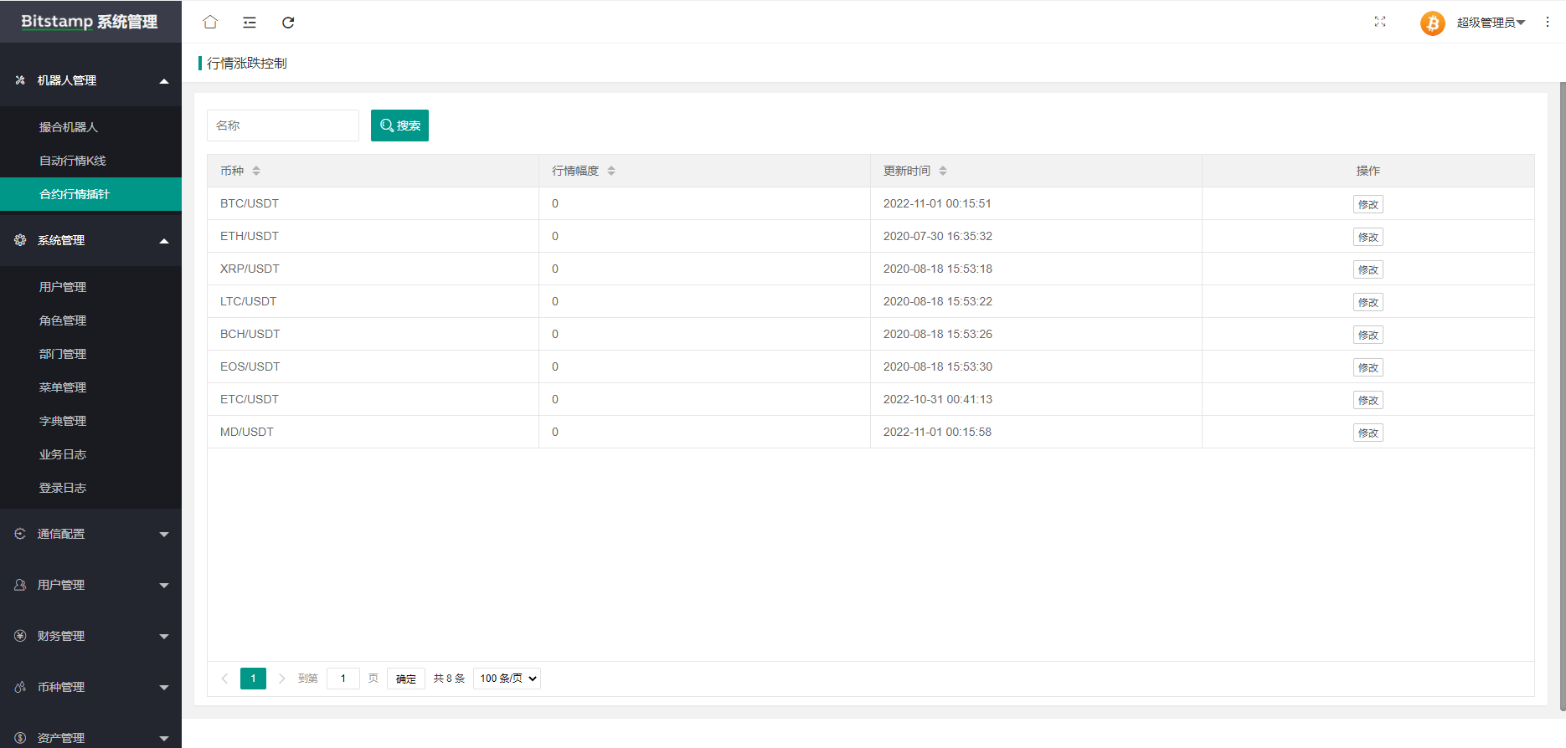Image resolution: width=1566 pixels, height=748 pixels.
Task: Sort table by 更新时间 column arrows
Action: pos(943,171)
